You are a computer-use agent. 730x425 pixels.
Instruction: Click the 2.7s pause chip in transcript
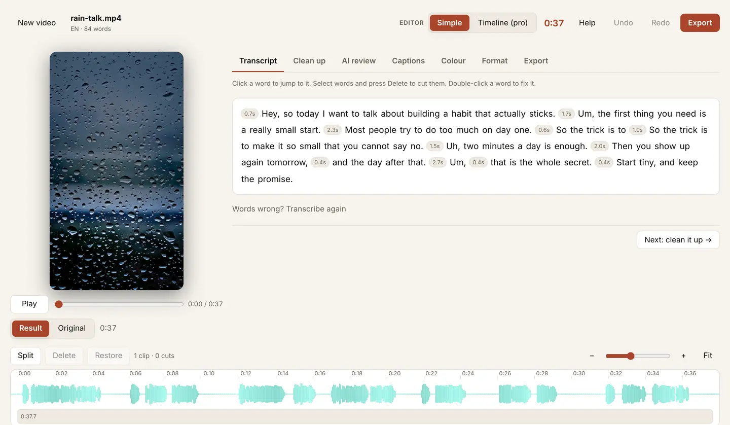click(x=437, y=163)
